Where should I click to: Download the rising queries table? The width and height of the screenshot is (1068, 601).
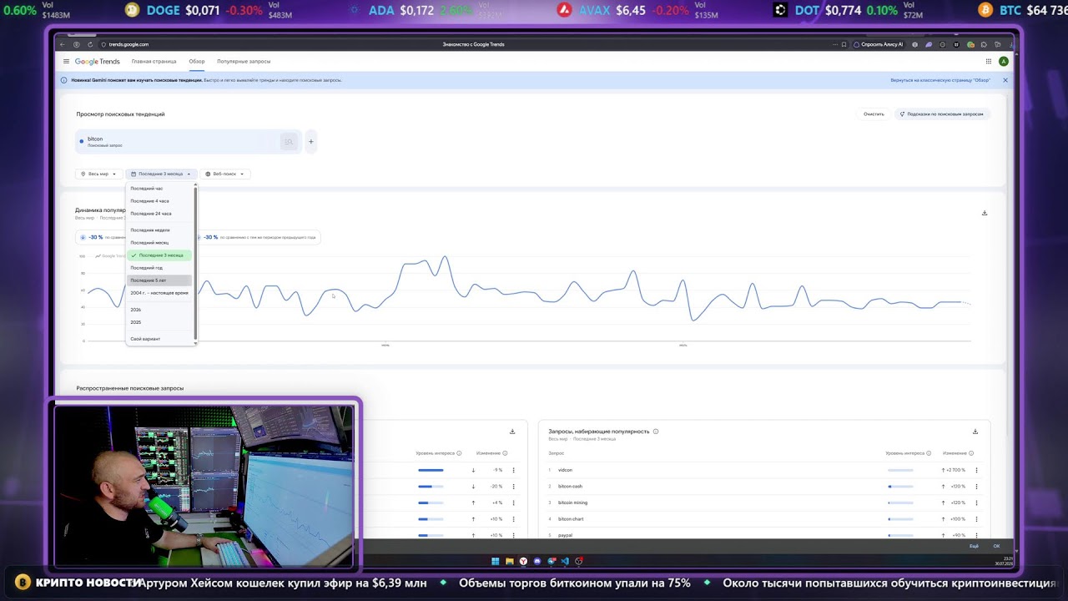pos(975,432)
